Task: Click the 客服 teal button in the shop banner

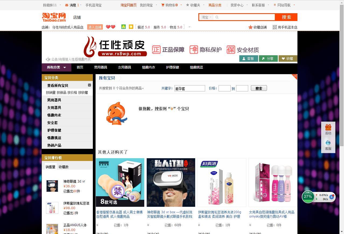Action: click(x=248, y=58)
